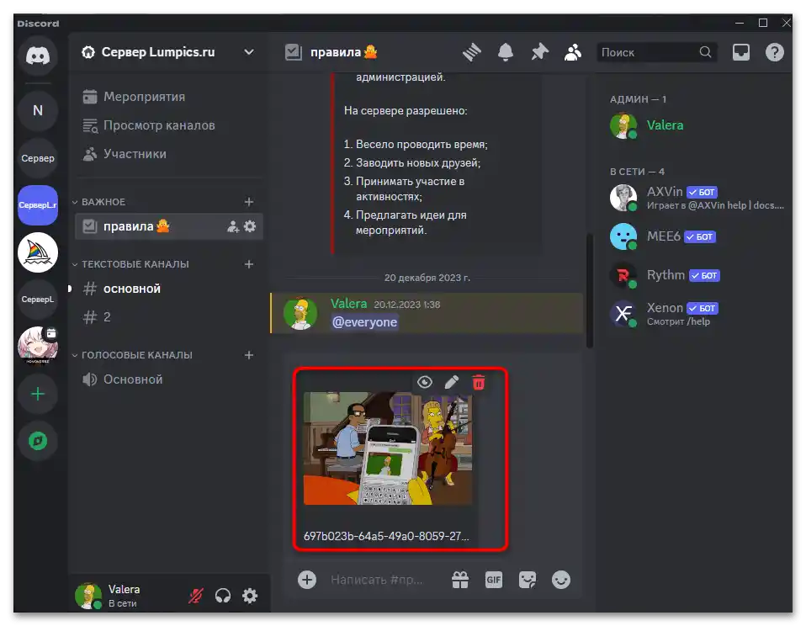
Task: Open attach file plus button
Action: pyautogui.click(x=307, y=580)
